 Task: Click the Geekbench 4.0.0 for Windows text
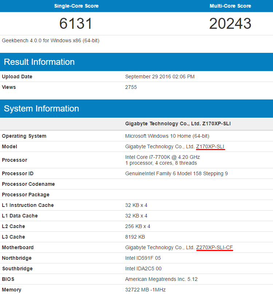tap(51, 40)
